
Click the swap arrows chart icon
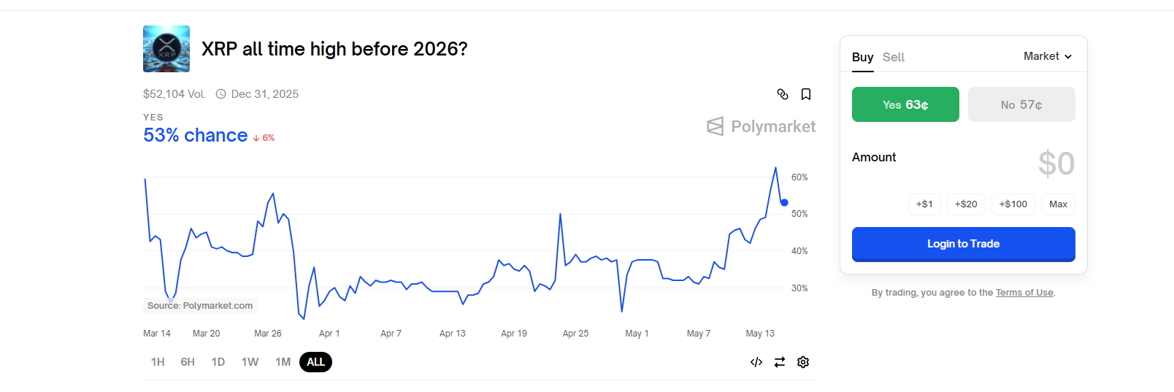point(780,362)
